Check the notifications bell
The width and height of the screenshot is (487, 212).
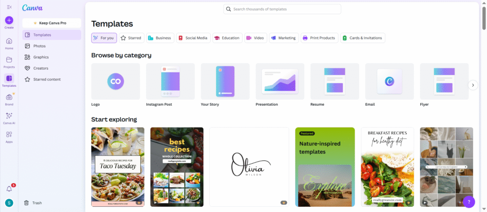9,189
